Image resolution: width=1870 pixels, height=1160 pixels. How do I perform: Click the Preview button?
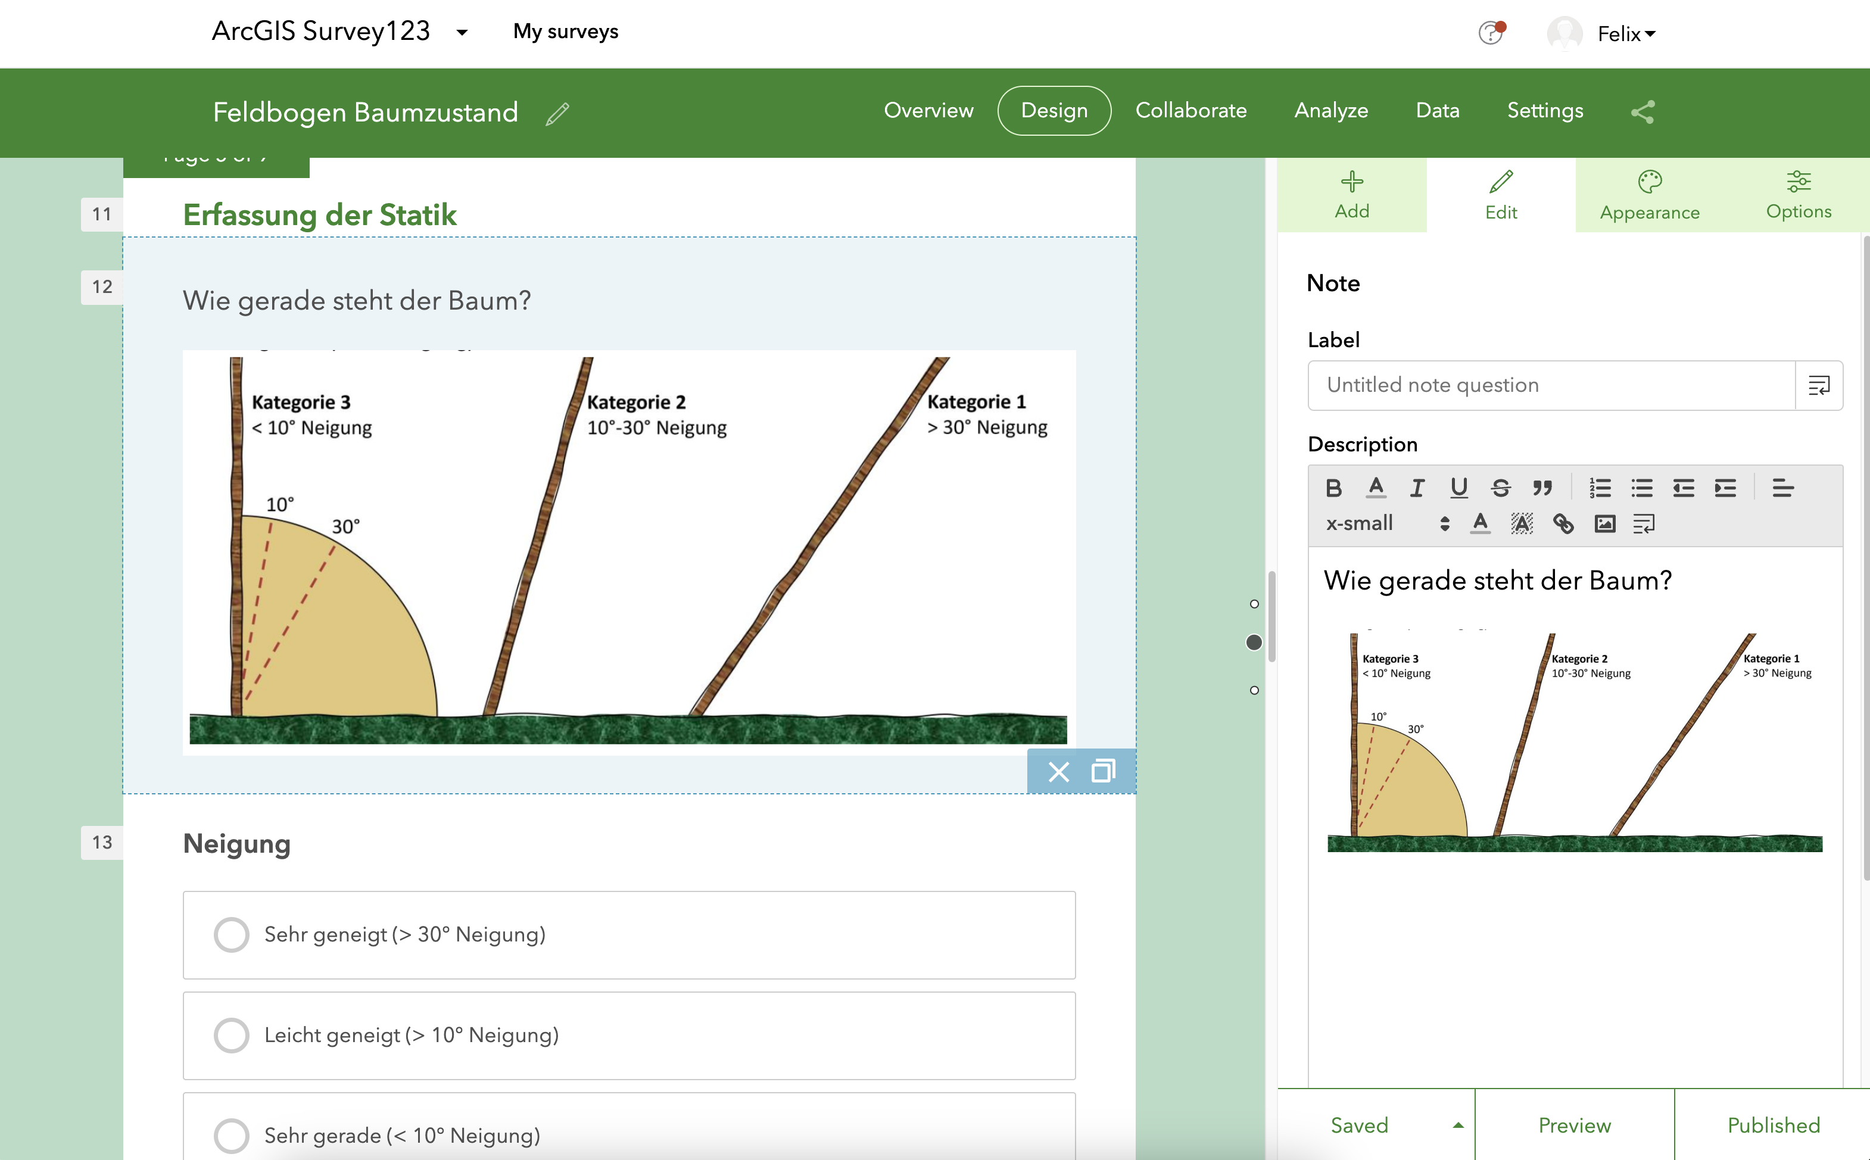coord(1574,1125)
